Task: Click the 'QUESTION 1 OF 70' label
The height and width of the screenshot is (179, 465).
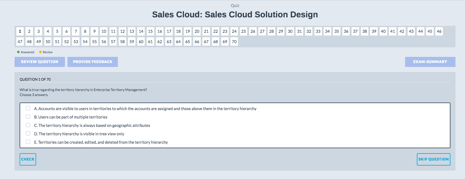Action: click(35, 80)
